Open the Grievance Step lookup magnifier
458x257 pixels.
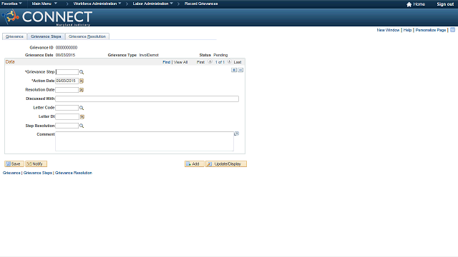[82, 72]
